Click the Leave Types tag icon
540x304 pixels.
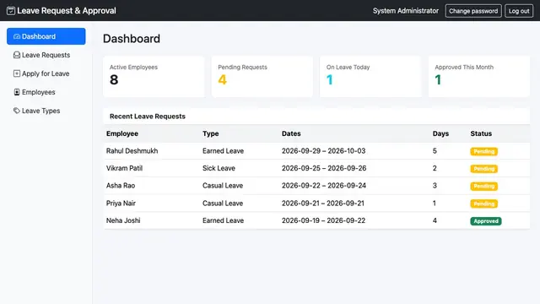tap(17, 111)
